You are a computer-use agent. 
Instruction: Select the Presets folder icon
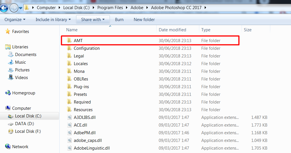click(69, 94)
